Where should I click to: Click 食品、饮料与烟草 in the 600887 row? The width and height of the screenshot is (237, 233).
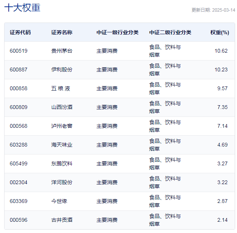(x=165, y=70)
